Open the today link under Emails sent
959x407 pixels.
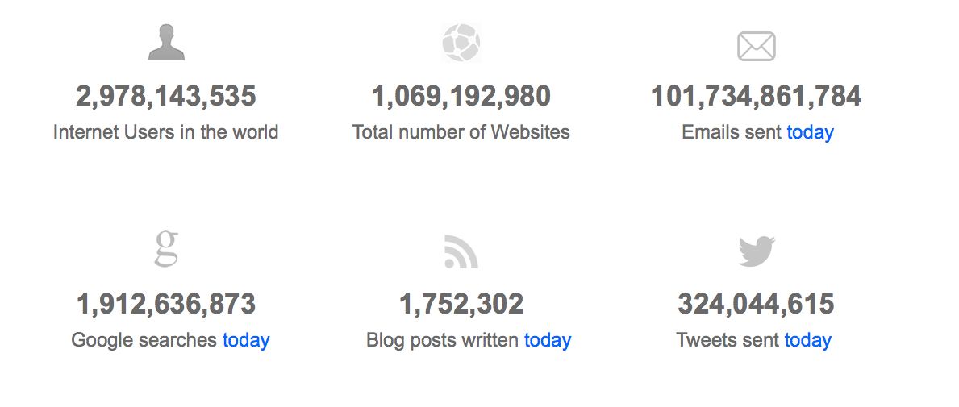tap(811, 132)
